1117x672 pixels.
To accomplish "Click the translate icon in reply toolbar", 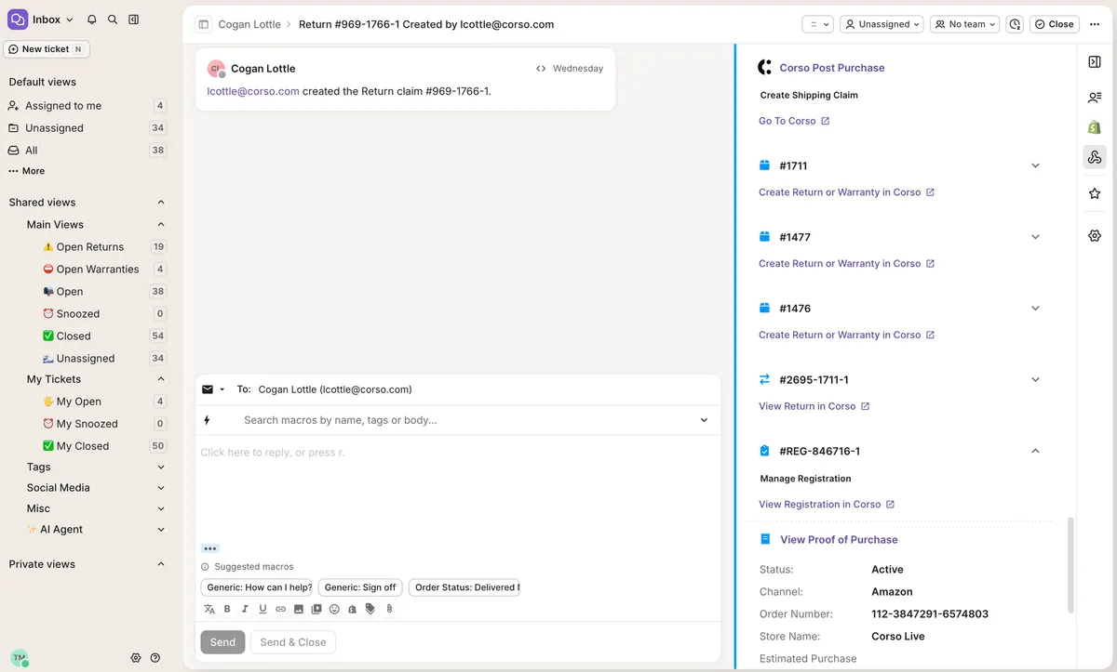I will click(x=209, y=610).
